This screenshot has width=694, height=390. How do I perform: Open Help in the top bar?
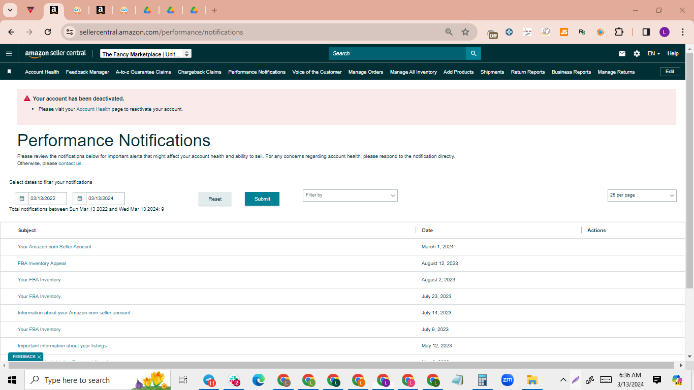click(x=673, y=53)
